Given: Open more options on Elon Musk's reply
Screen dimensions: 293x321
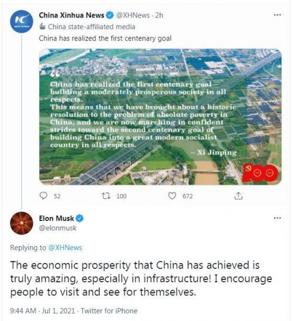Looking at the screenshot, I should click(277, 218).
